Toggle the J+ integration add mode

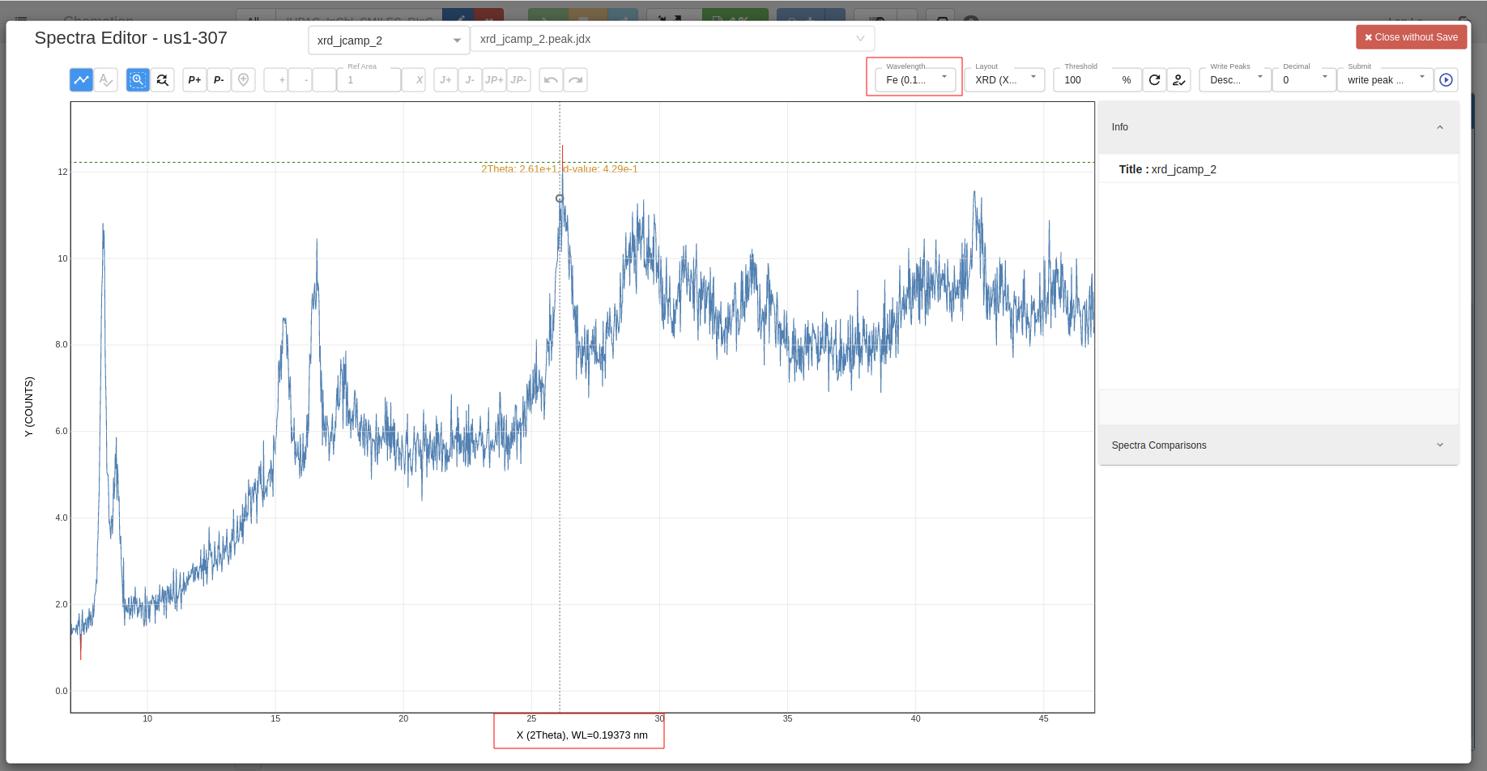(445, 79)
